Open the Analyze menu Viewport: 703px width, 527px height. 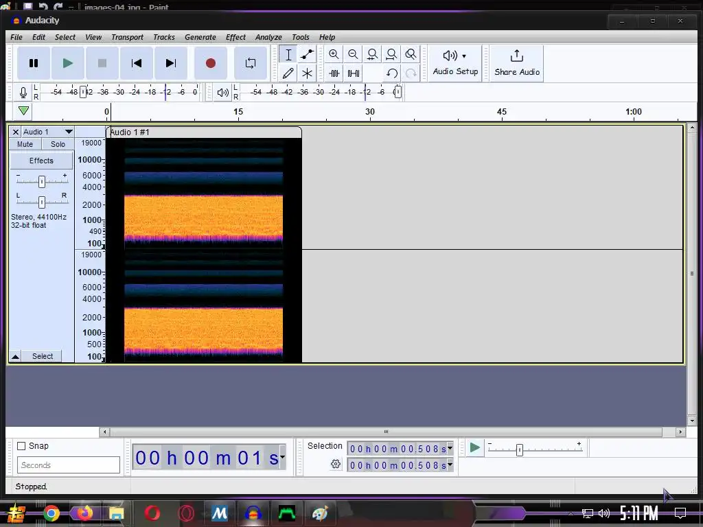pos(268,37)
